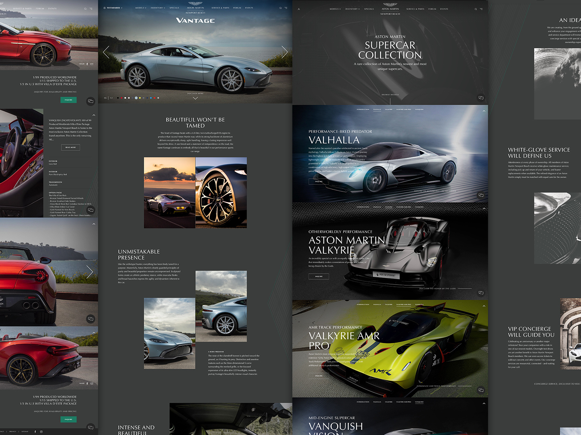Image resolution: width=581 pixels, height=435 pixels.
Task: Open the gold-trimmed wheel close-up photo
Action: pyautogui.click(x=221, y=192)
